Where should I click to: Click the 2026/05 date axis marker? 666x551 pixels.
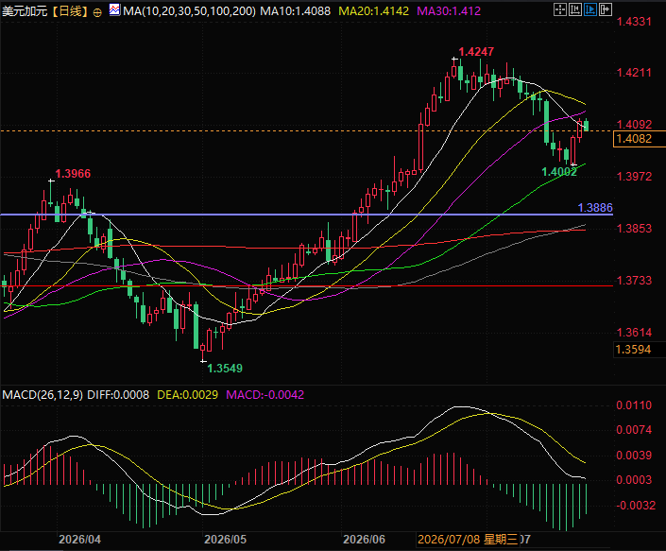(225, 540)
